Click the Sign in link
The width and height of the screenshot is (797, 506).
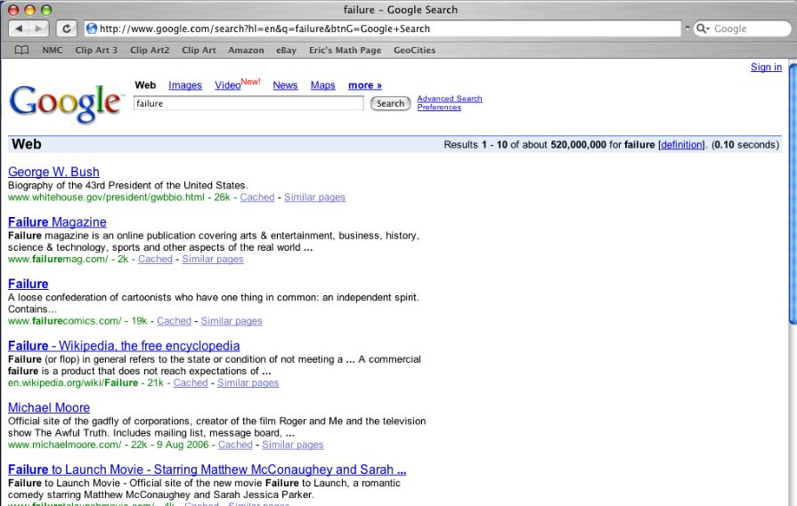(x=766, y=67)
